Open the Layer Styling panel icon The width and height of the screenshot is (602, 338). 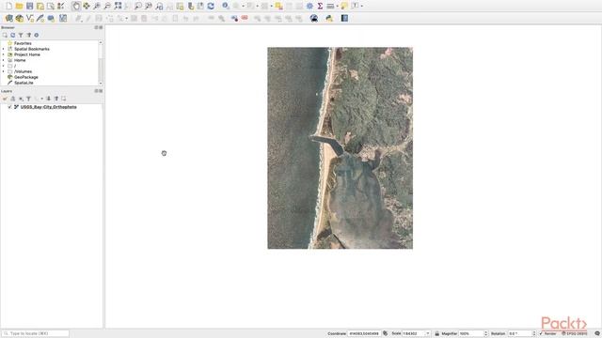pos(5,99)
